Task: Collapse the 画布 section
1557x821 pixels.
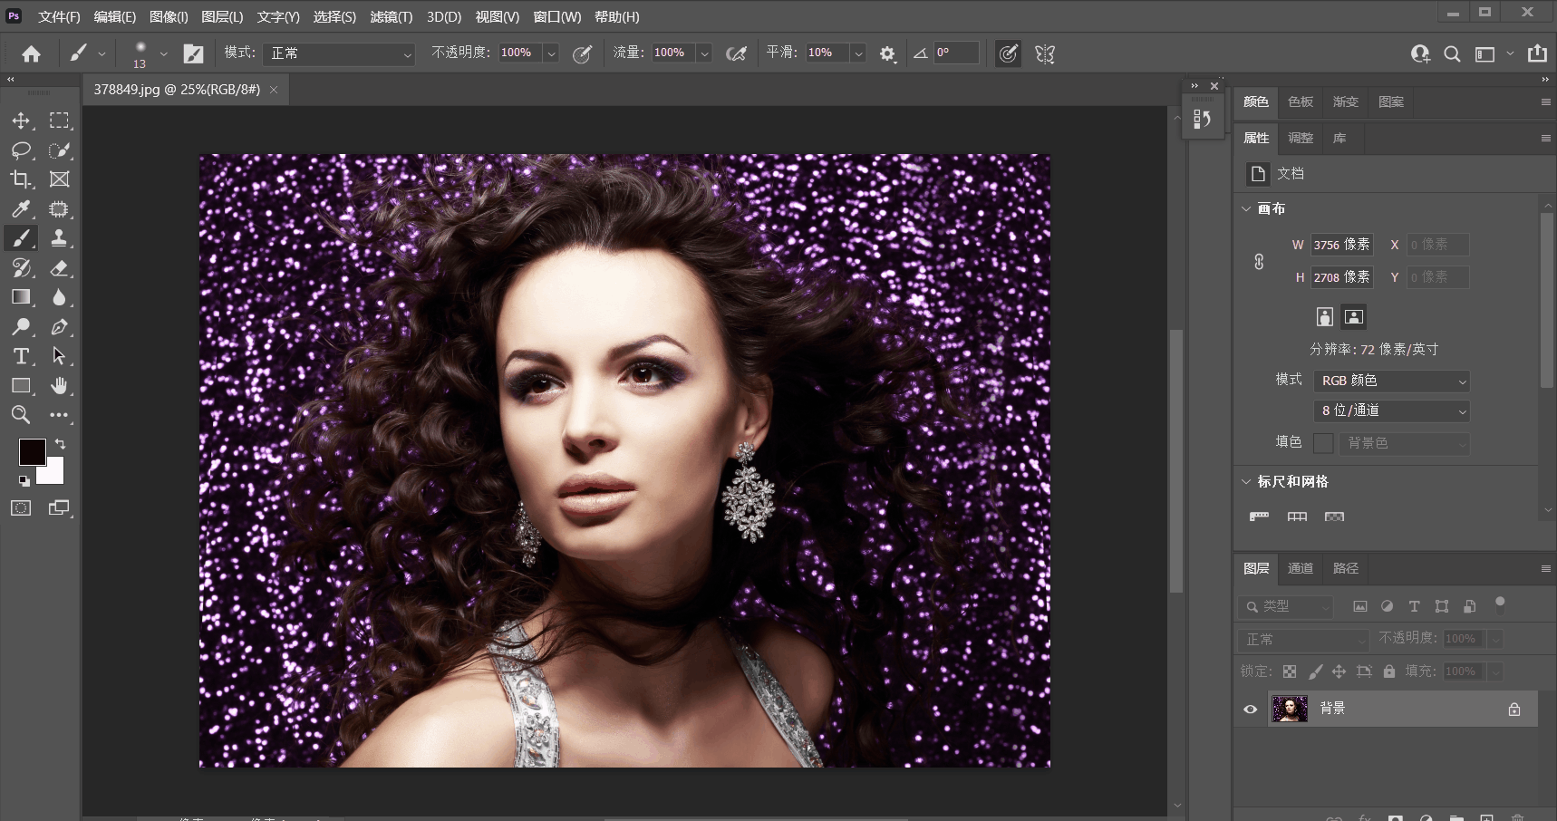Action: coord(1246,209)
